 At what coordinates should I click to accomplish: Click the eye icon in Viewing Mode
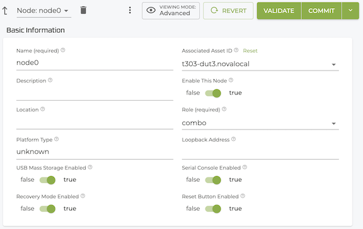pos(151,10)
